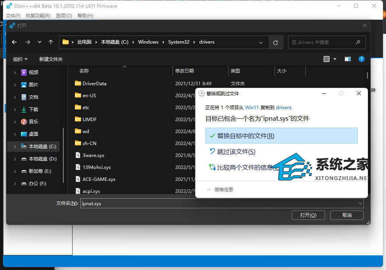Click the back navigation arrow
The height and width of the screenshot is (270, 386).
pos(14,42)
